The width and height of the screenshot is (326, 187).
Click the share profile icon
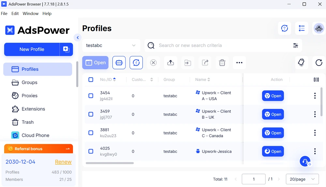[205, 62]
